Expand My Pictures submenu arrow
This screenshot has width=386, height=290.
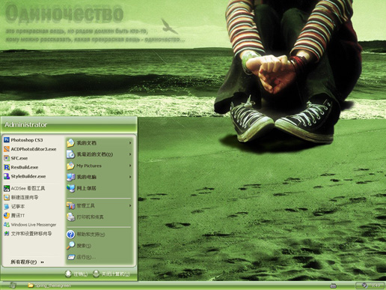pyautogui.click(x=130, y=166)
